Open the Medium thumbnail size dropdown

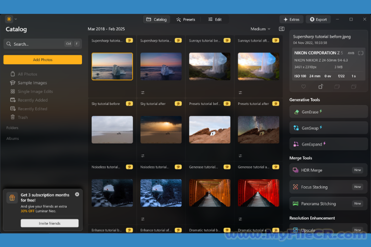[x=260, y=29]
